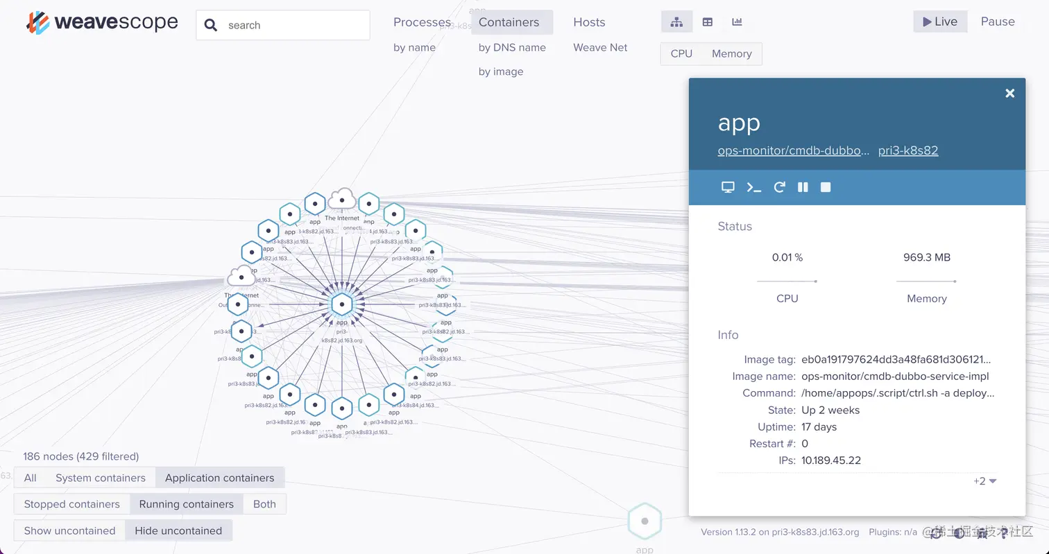Open the Processes topology
This screenshot has height=554, width=1049.
click(422, 22)
